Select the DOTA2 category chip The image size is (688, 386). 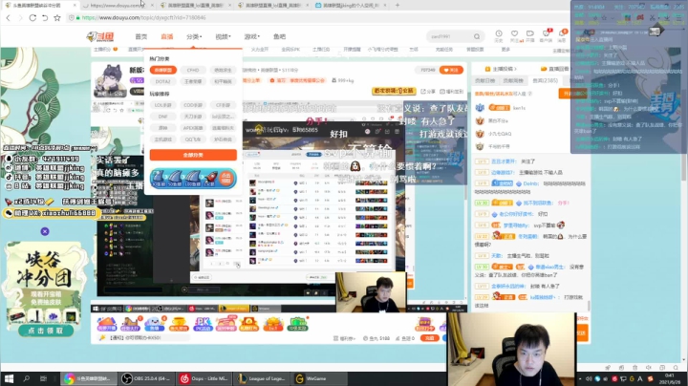point(162,81)
